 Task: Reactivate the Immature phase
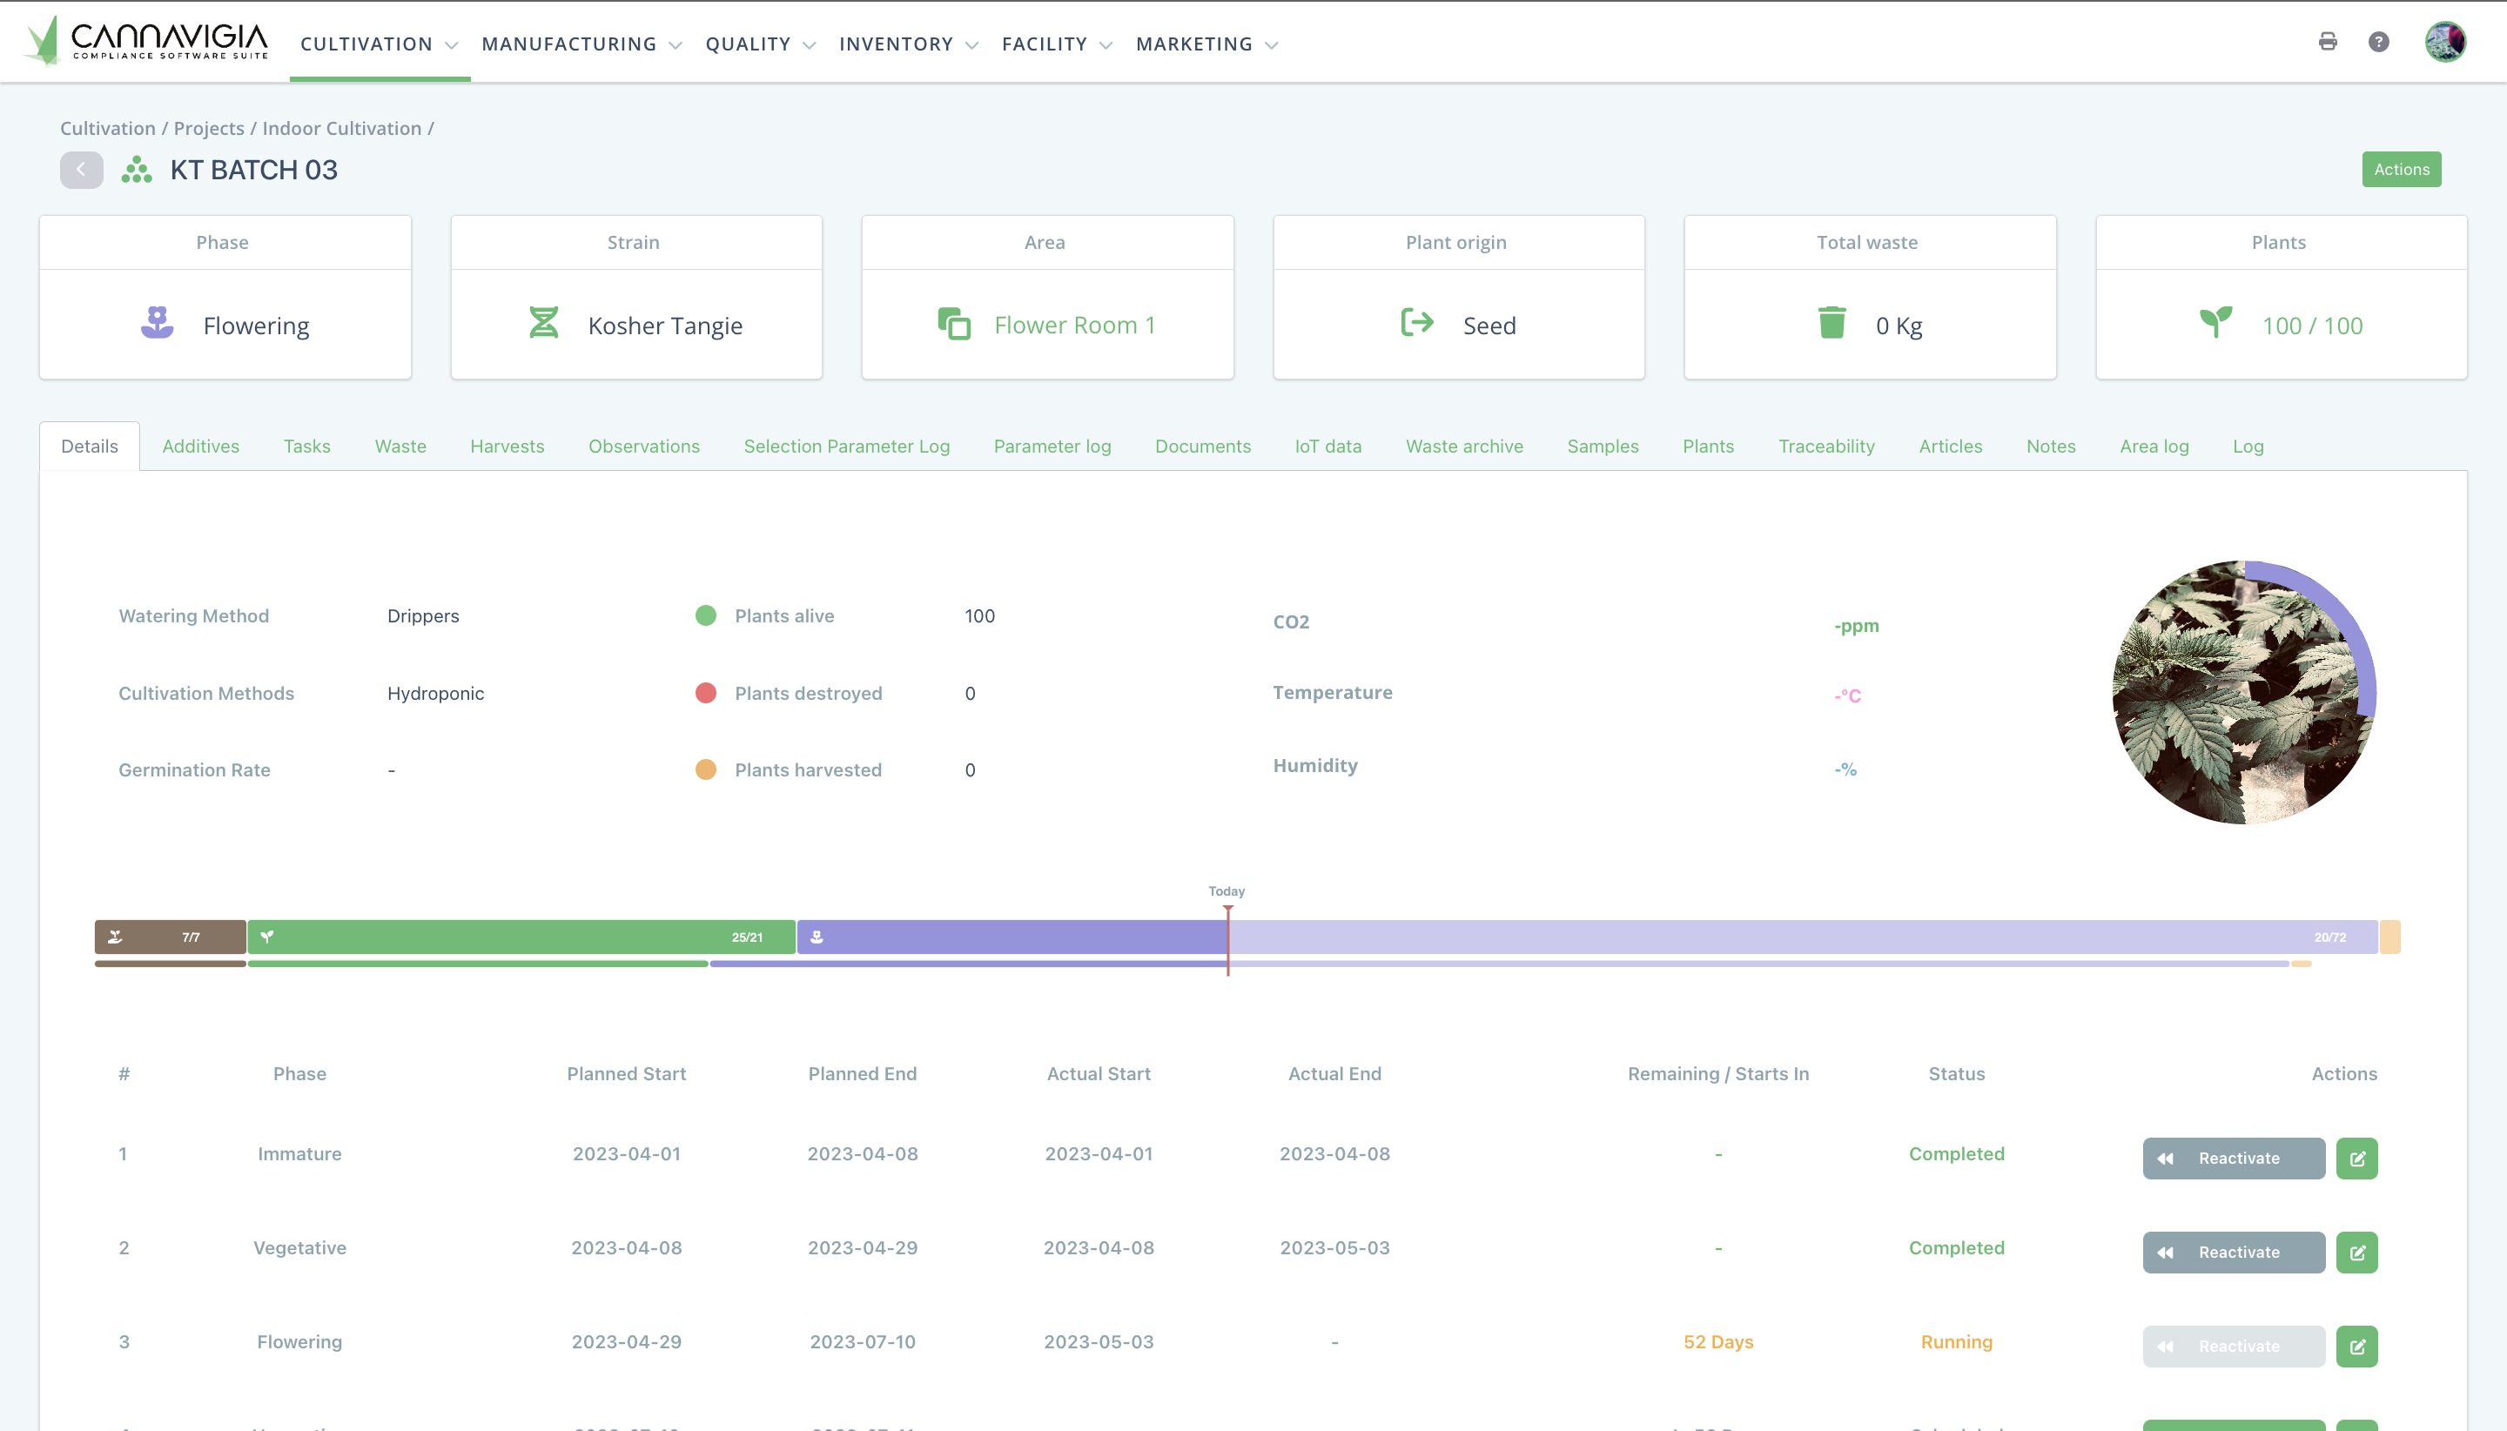(2233, 1158)
